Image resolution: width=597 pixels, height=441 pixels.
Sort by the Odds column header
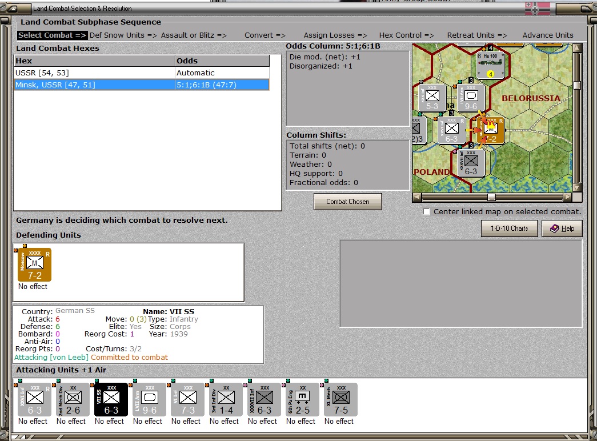222,61
